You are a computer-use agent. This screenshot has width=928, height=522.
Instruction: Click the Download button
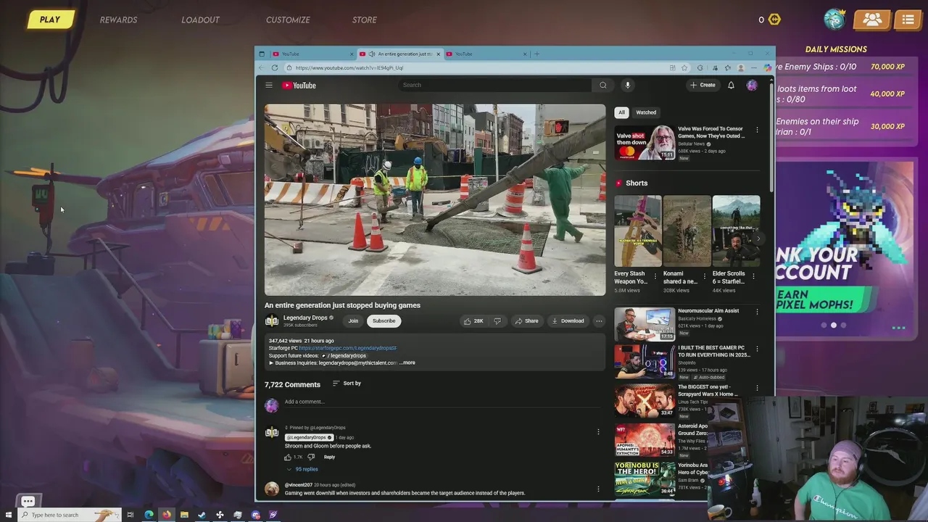tap(568, 320)
